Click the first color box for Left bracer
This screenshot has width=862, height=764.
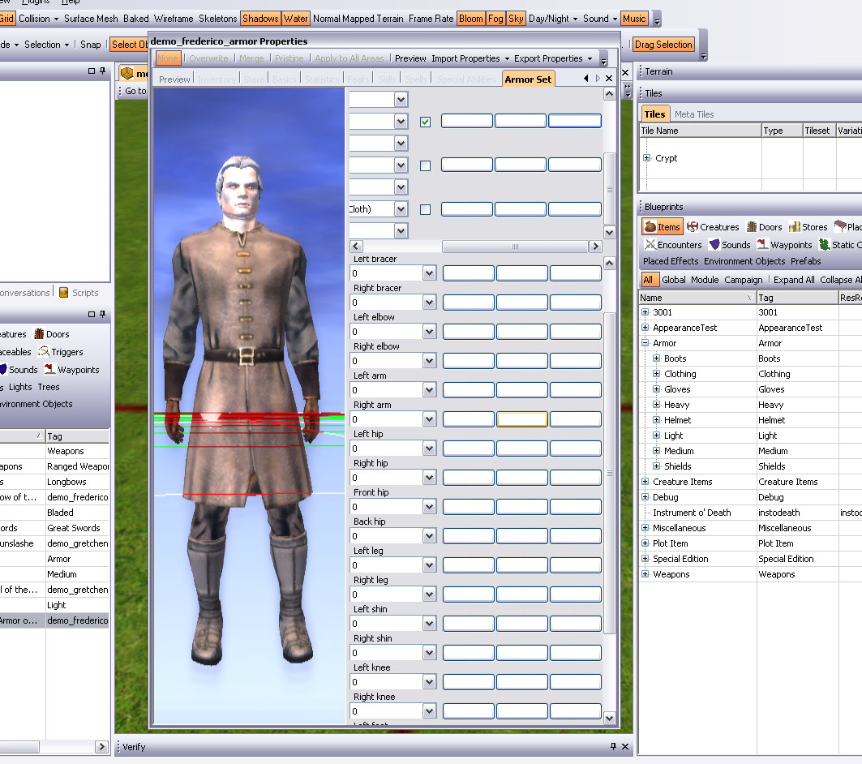click(469, 273)
